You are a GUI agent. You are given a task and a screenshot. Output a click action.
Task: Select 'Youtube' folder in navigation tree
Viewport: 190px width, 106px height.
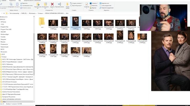click(3, 37)
